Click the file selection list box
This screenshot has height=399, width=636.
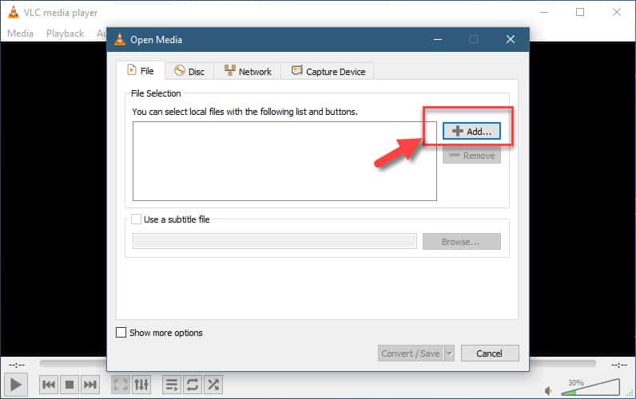(284, 161)
